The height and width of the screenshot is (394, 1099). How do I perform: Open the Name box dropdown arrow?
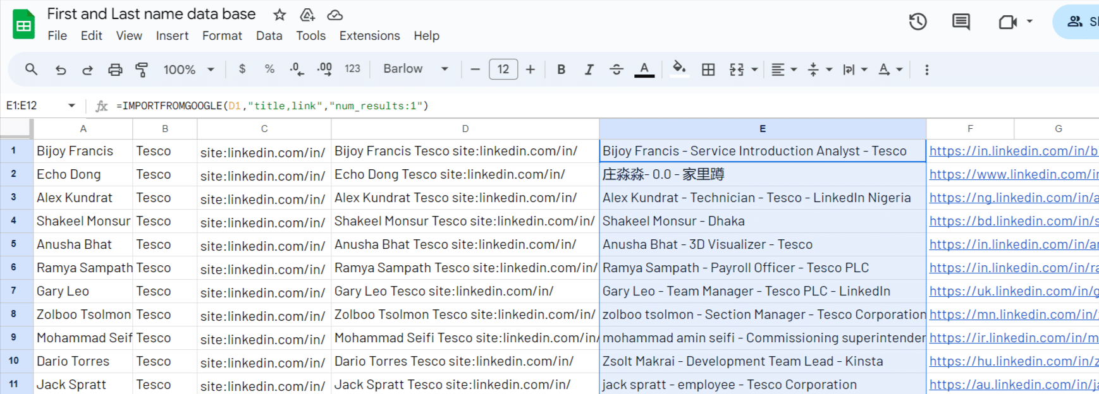click(71, 105)
